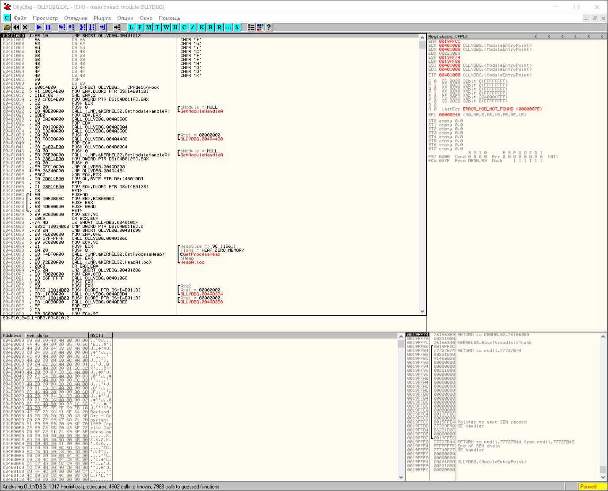Select the EIP register value 00401000
This screenshot has height=491, width=608.
(449, 75)
